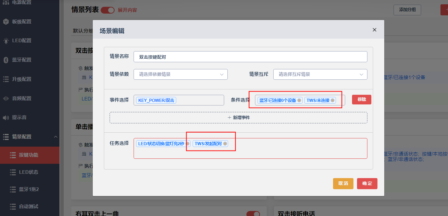Image resolution: width=448 pixels, height=216 pixels.
Task: Click the Bluetooth icon beside 蓝牙配置
Action: click(x=6, y=60)
